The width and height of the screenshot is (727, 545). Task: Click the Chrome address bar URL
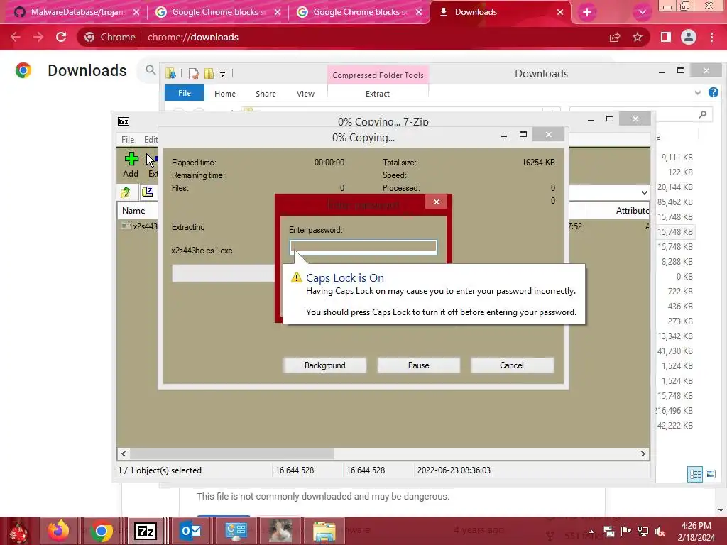pos(193,37)
